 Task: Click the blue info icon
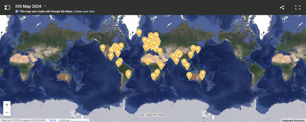(x=17, y=11)
